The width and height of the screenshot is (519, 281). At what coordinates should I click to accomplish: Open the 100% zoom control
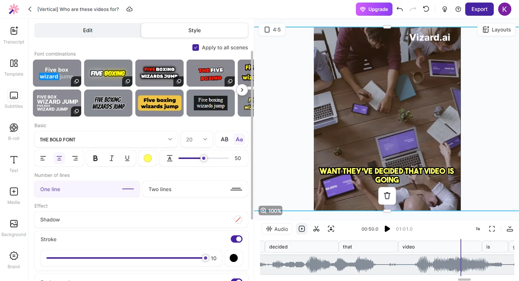click(271, 211)
